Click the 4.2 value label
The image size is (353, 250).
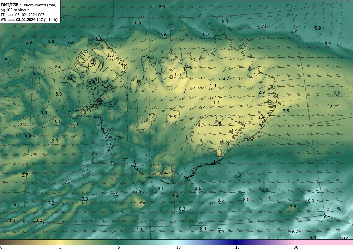click(x=175, y=195)
